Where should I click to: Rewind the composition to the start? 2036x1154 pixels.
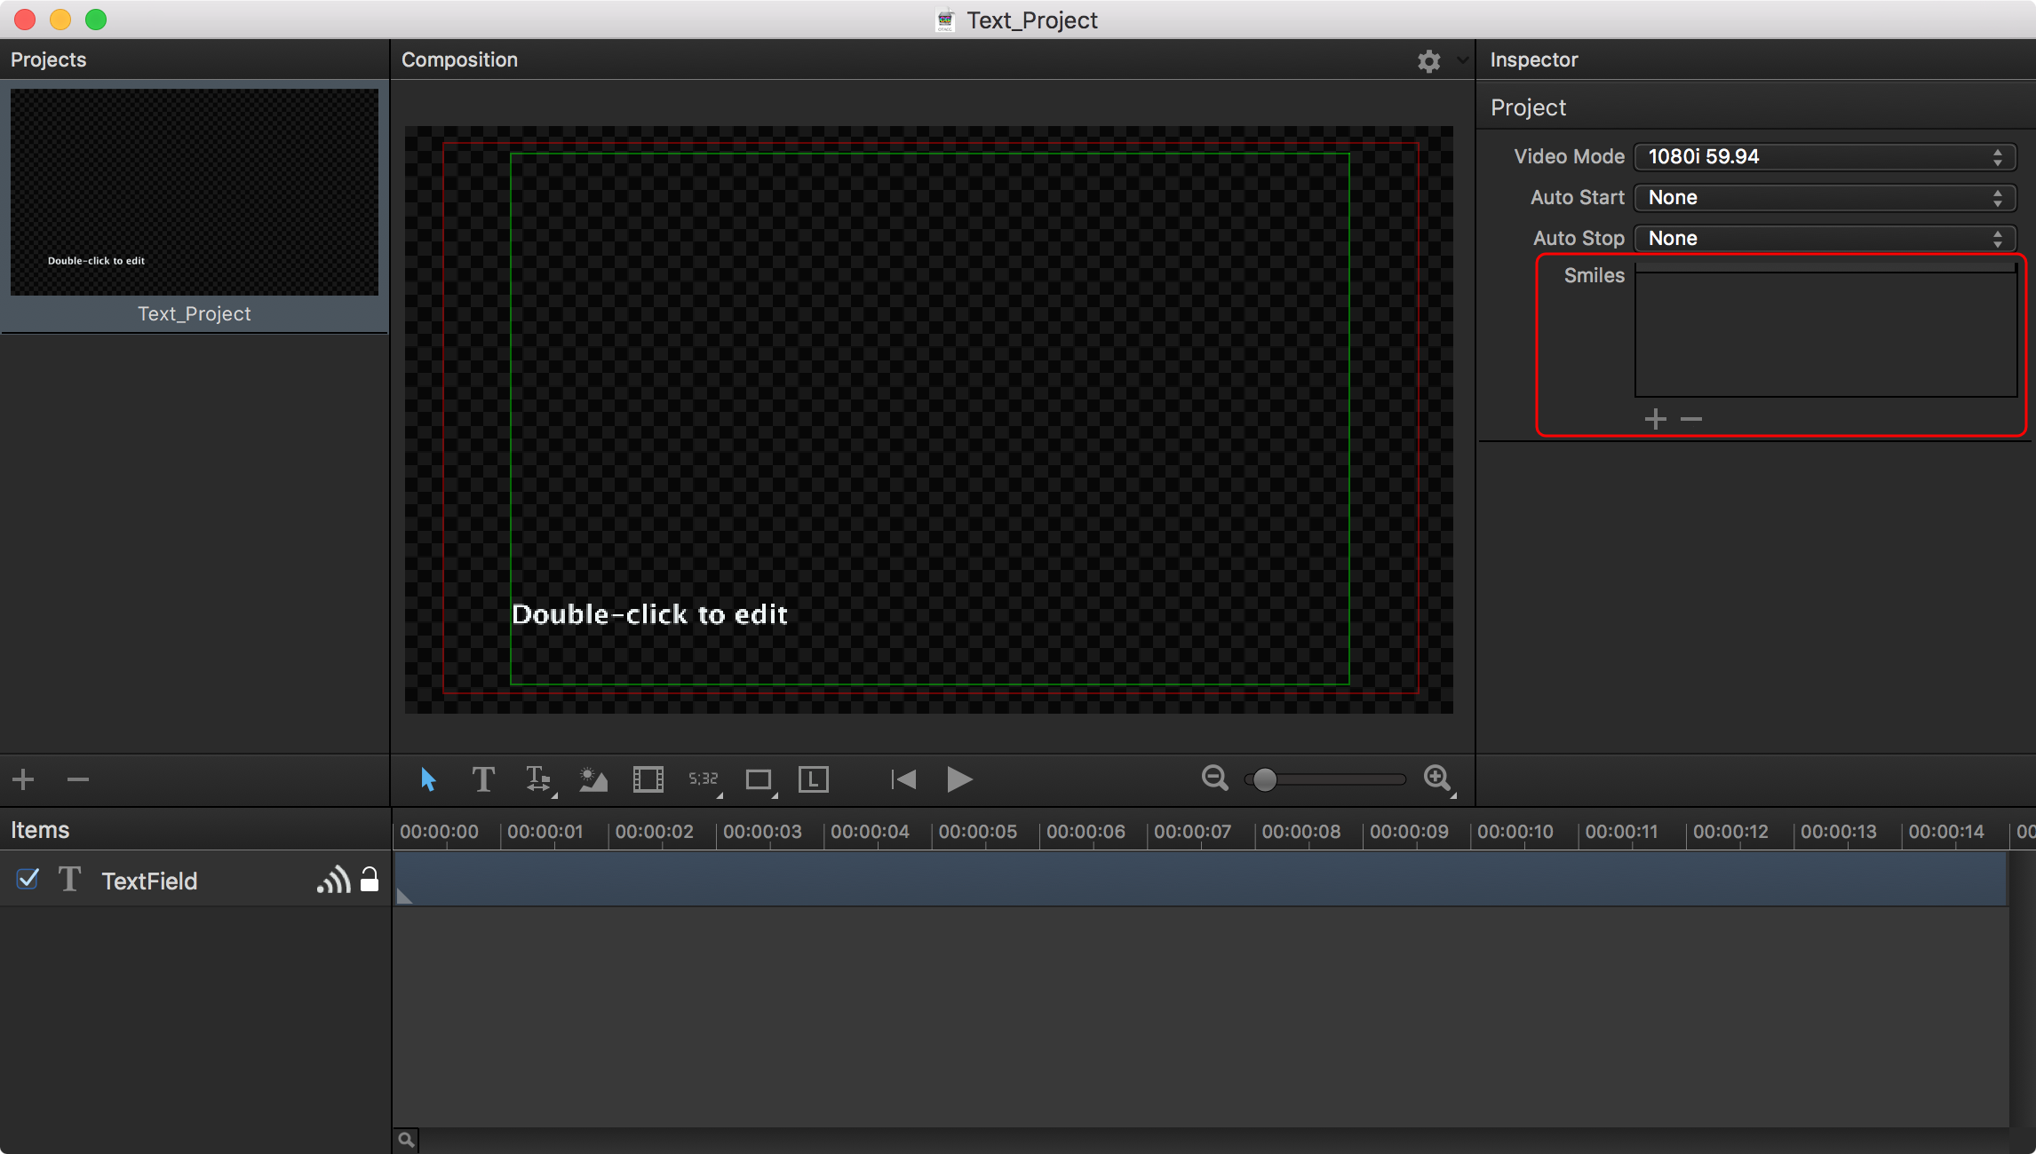click(903, 779)
